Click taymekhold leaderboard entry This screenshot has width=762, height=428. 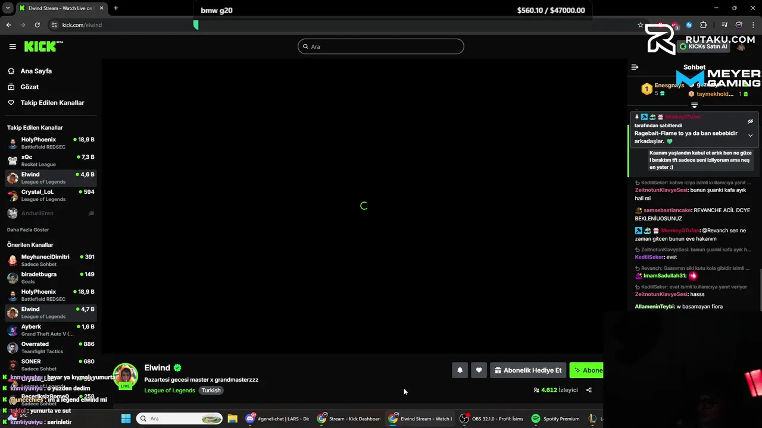718,94
